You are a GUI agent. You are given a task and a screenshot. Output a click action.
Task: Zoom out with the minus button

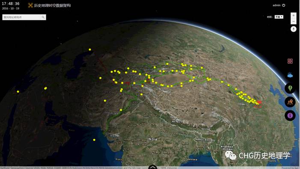(294, 21)
